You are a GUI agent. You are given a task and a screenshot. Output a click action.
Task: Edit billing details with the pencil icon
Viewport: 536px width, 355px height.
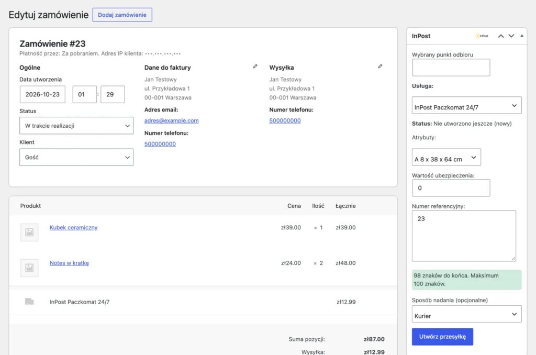(255, 66)
